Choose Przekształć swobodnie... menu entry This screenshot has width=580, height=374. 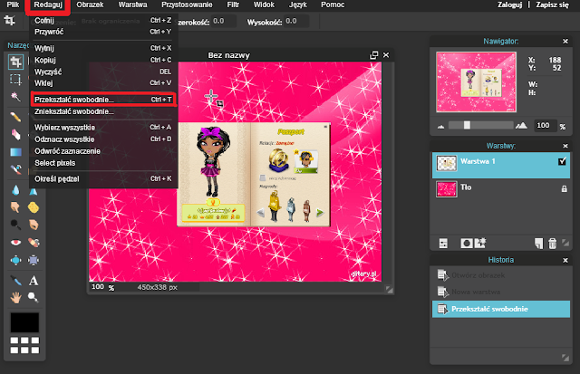pos(103,100)
